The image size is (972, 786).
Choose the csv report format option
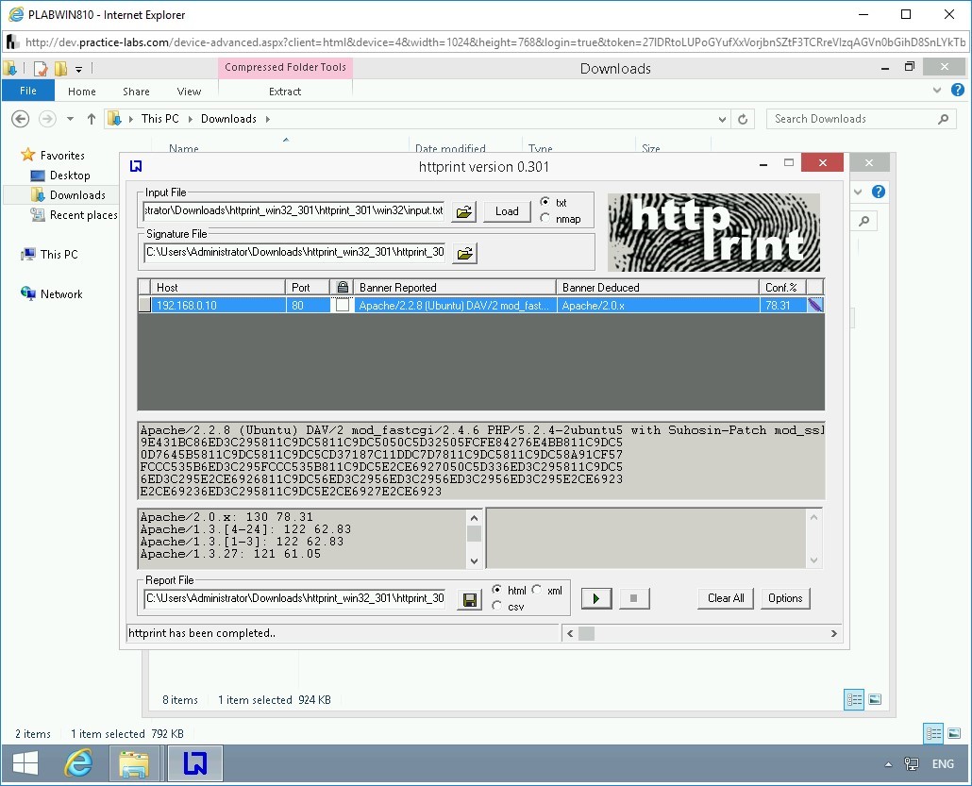(497, 607)
